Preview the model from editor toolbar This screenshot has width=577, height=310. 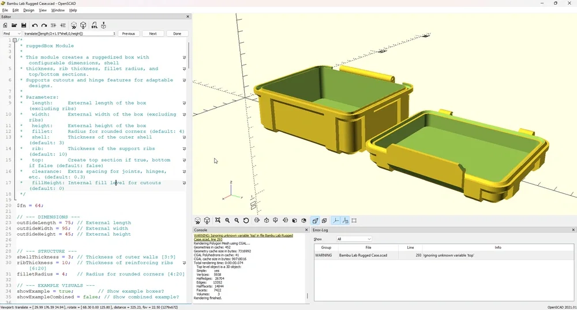pos(74,25)
